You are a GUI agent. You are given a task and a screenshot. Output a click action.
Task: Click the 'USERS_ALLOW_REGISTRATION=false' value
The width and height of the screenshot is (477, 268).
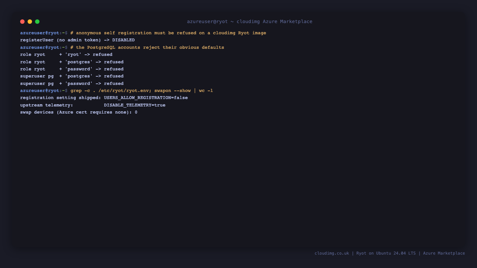146,98
